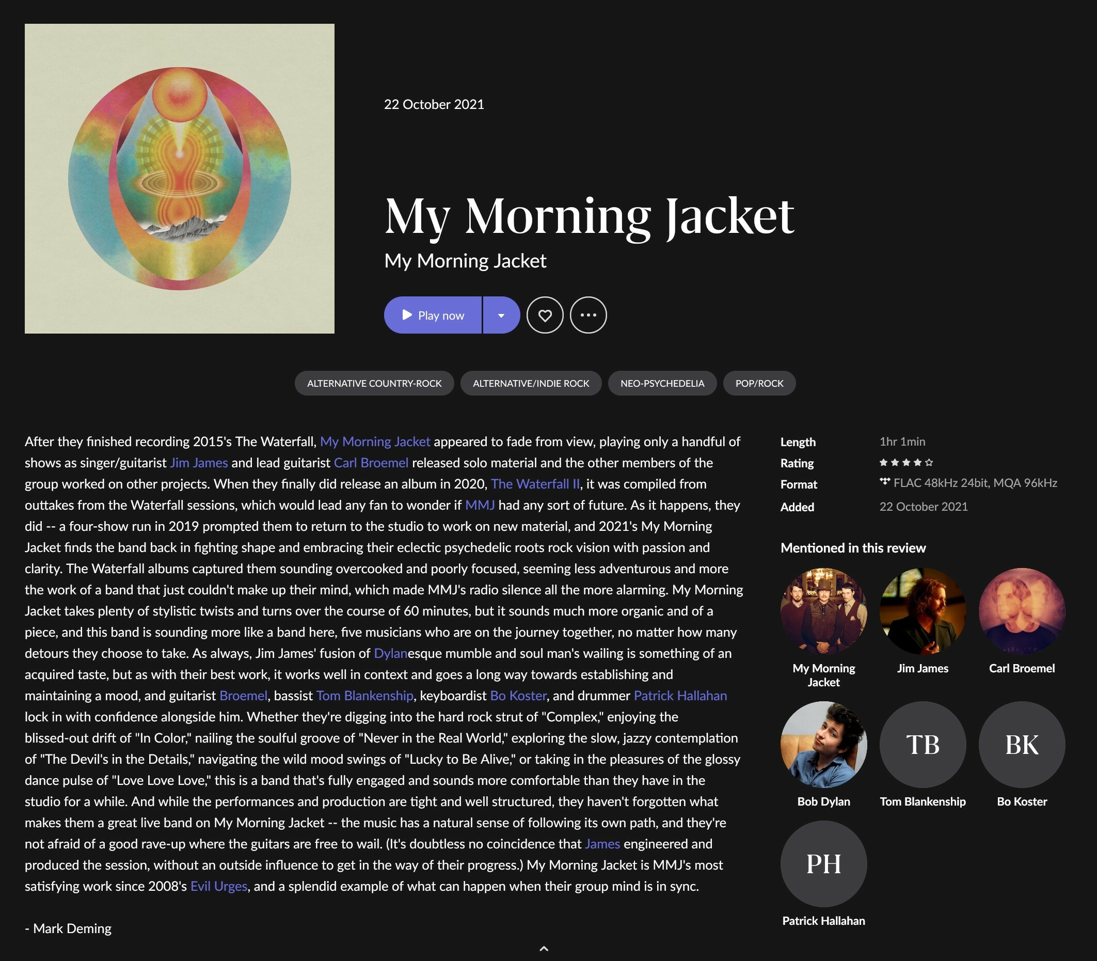Open the more options ellipsis menu

coord(588,315)
